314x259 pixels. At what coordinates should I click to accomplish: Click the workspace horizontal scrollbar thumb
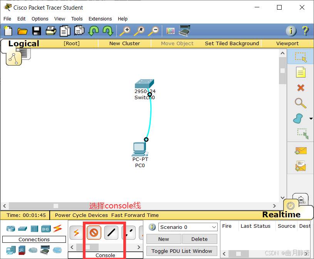point(56,206)
